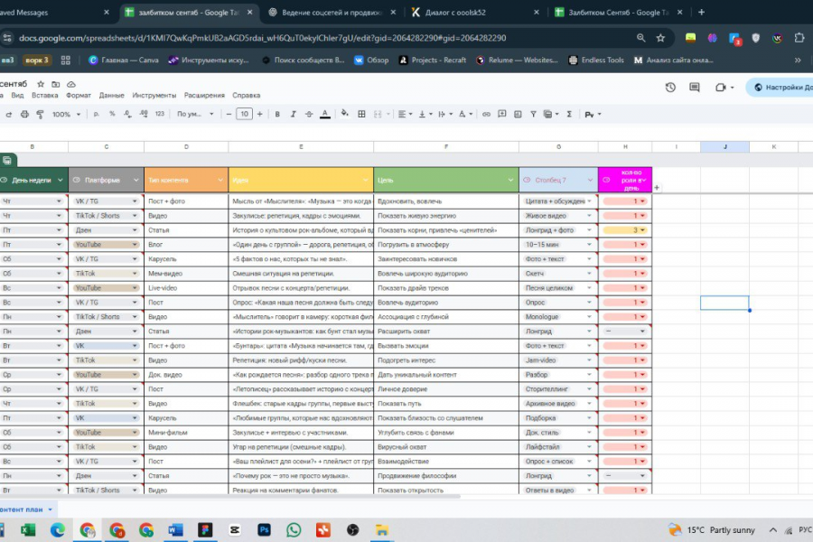Click the Insert comment toolbar icon
The width and height of the screenshot is (813, 542).
502,114
